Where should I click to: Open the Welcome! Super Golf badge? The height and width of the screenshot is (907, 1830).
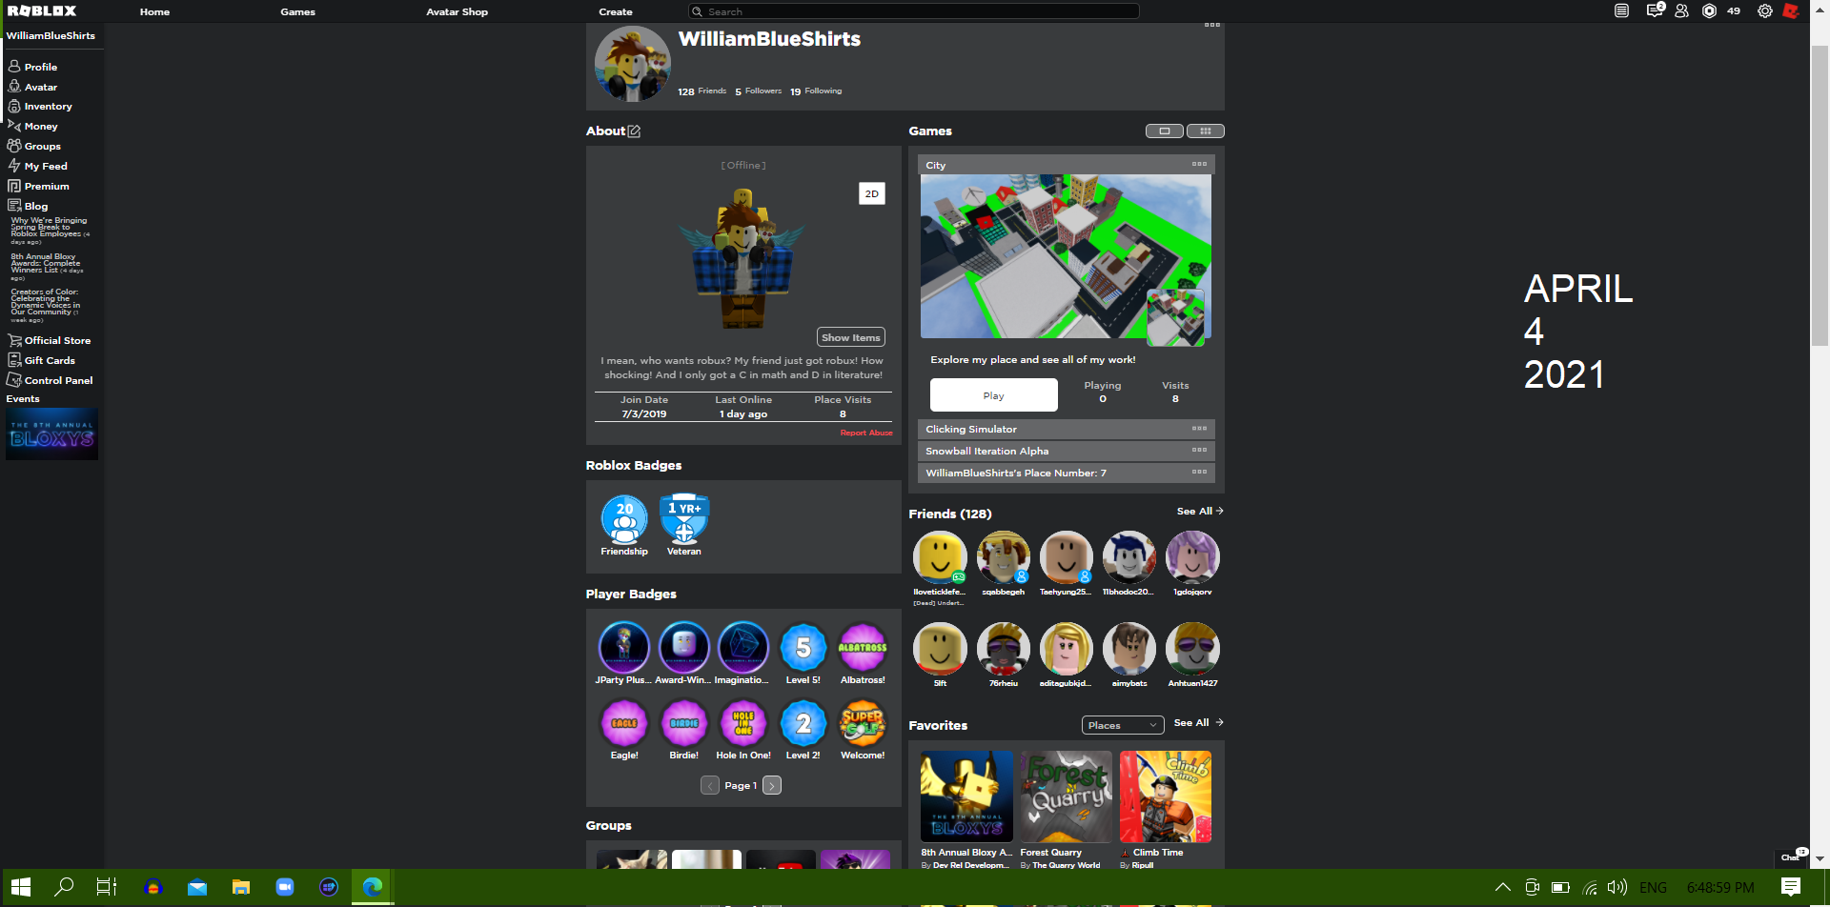point(863,729)
